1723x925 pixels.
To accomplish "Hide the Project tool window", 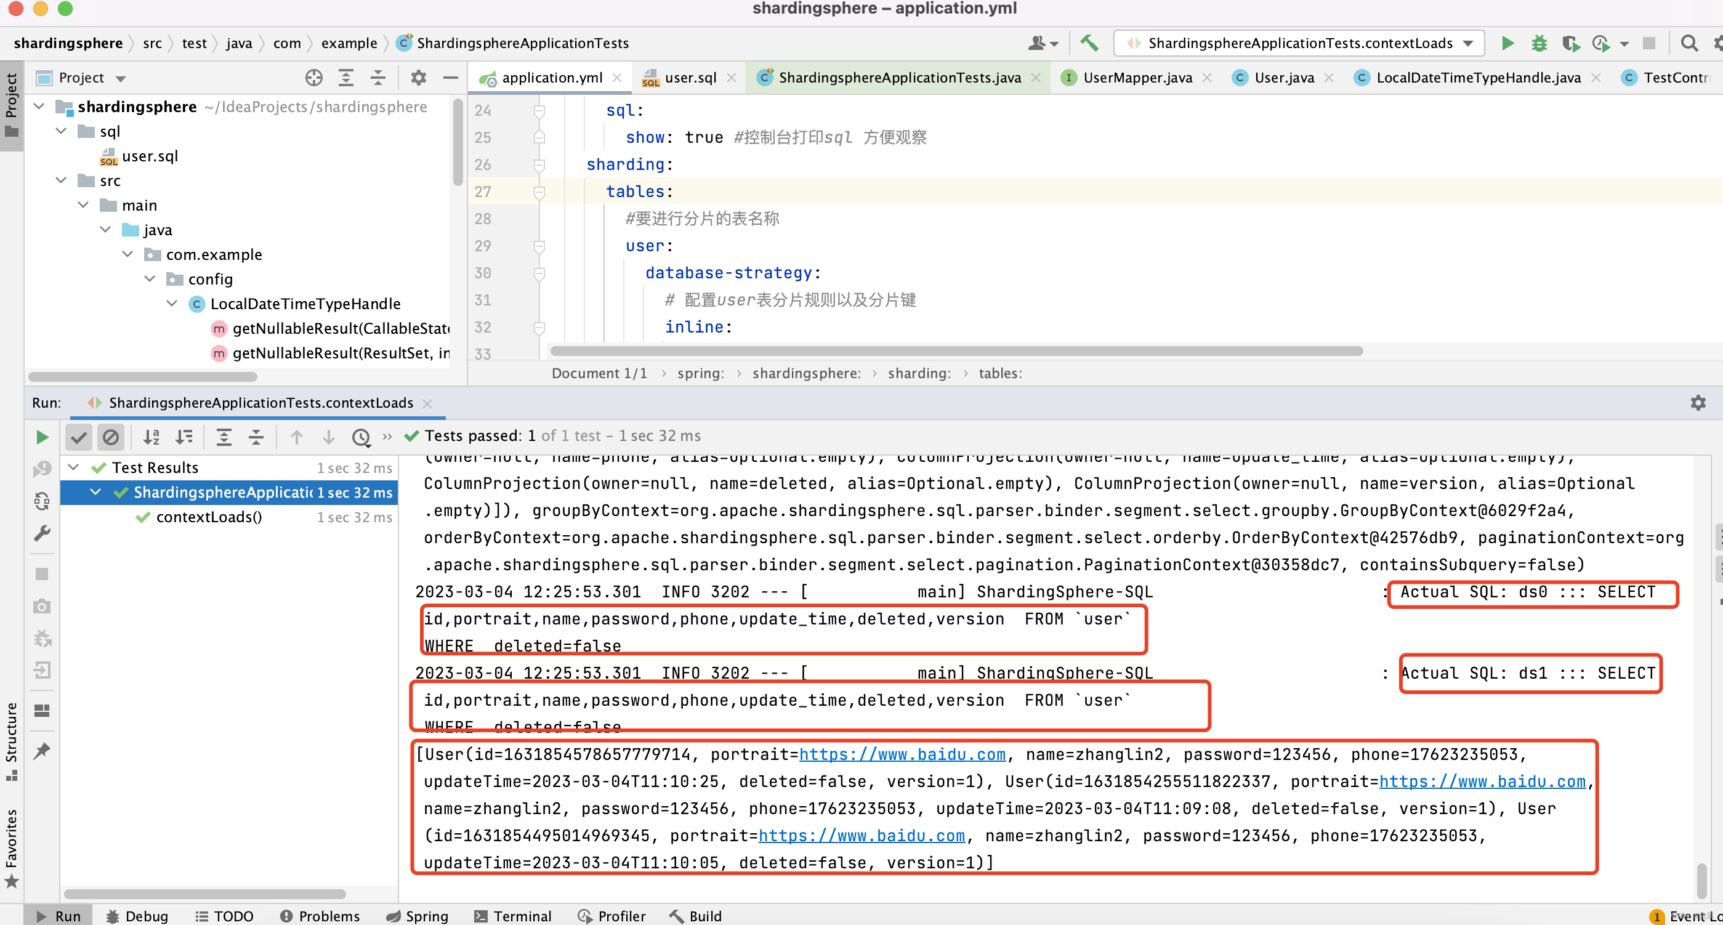I will click(x=451, y=78).
